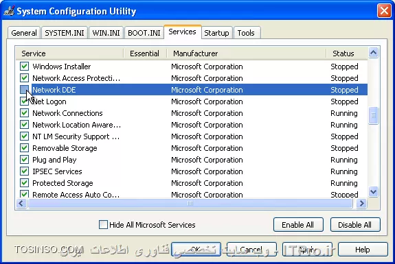Click the Enable All button
The height and width of the screenshot is (264, 395).
pos(298,224)
